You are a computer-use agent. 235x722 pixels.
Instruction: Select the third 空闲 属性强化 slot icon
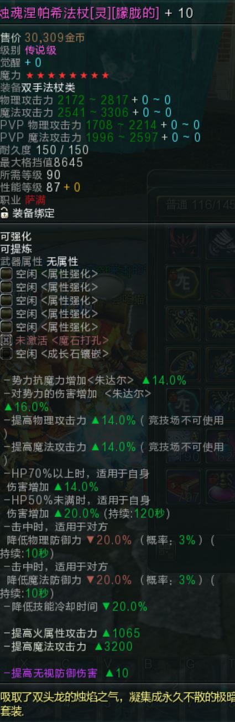[6, 301]
